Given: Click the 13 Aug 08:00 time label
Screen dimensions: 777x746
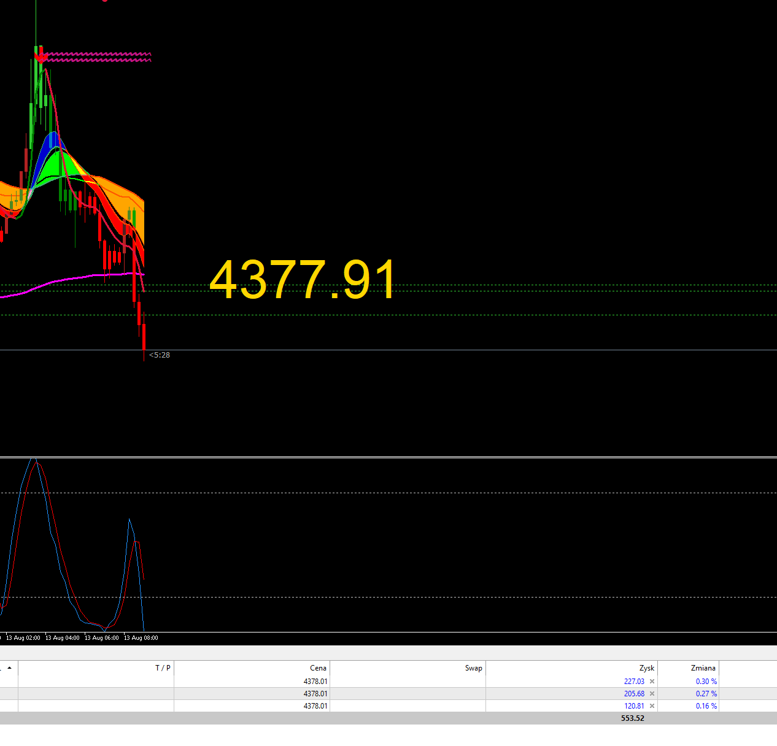Looking at the screenshot, I should [x=141, y=638].
